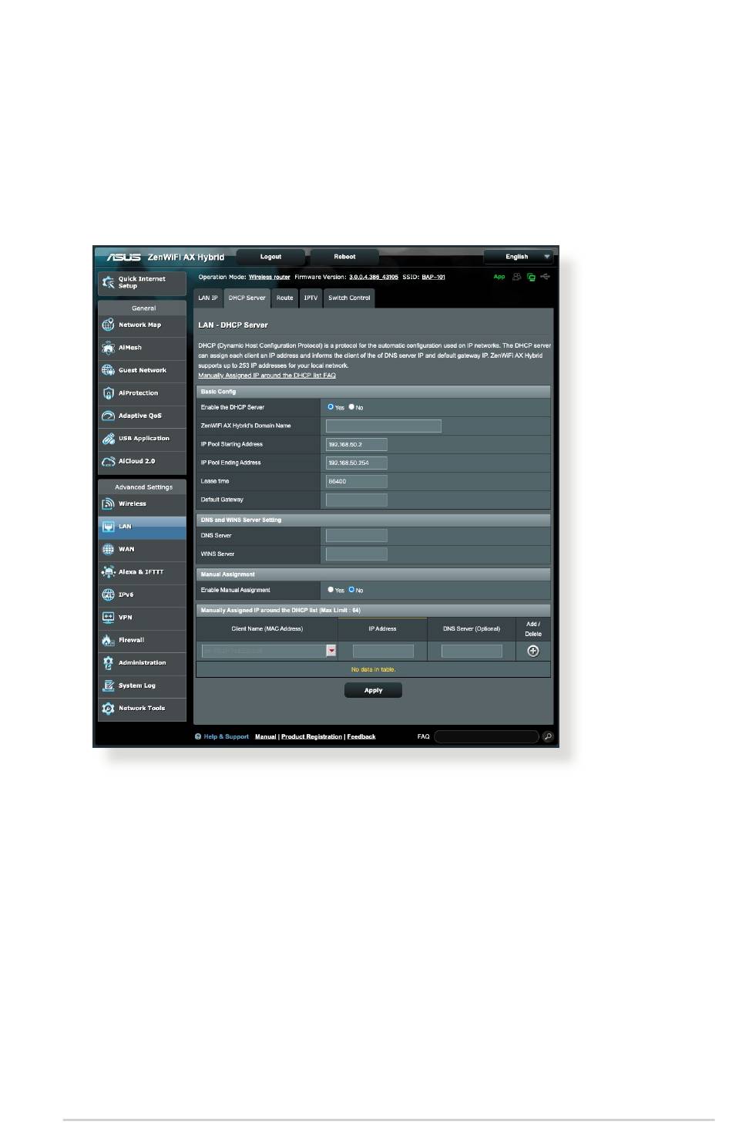Click the App link in header

point(499,277)
